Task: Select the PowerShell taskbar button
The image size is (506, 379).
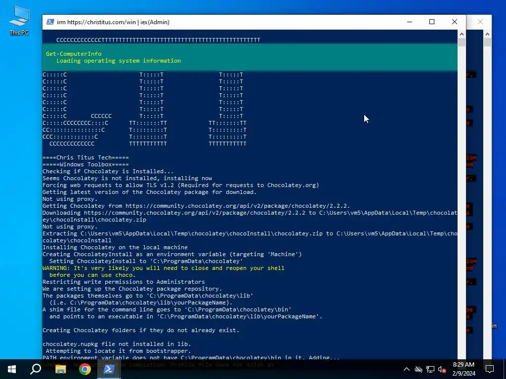Action: pyautogui.click(x=109, y=369)
